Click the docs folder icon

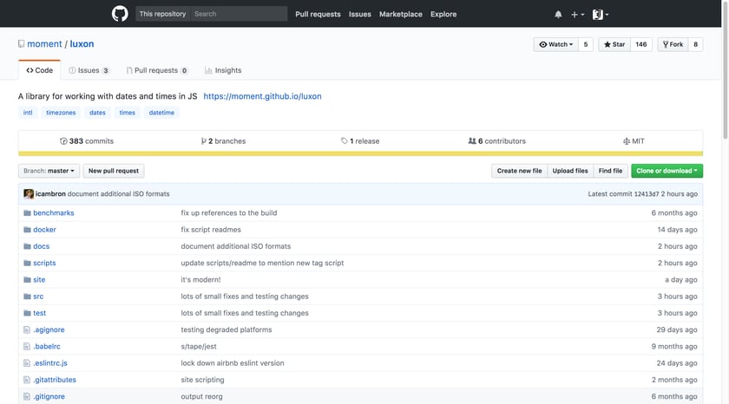[27, 246]
